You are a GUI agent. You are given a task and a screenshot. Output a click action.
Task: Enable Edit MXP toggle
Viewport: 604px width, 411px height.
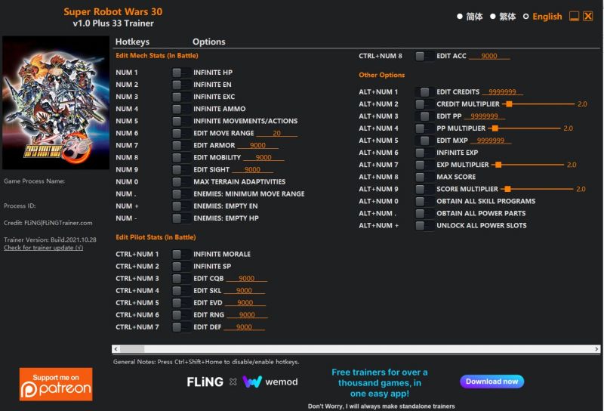coord(424,141)
